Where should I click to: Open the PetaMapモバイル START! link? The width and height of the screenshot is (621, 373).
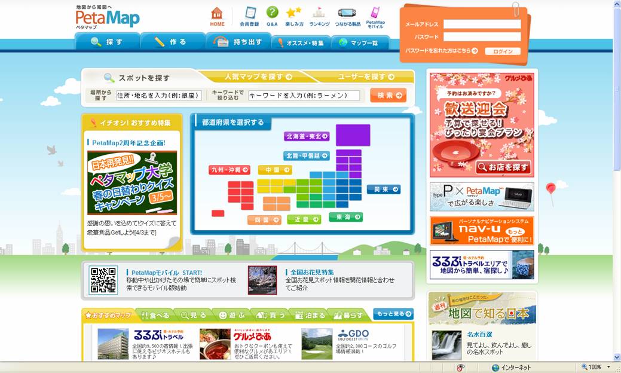point(166,273)
